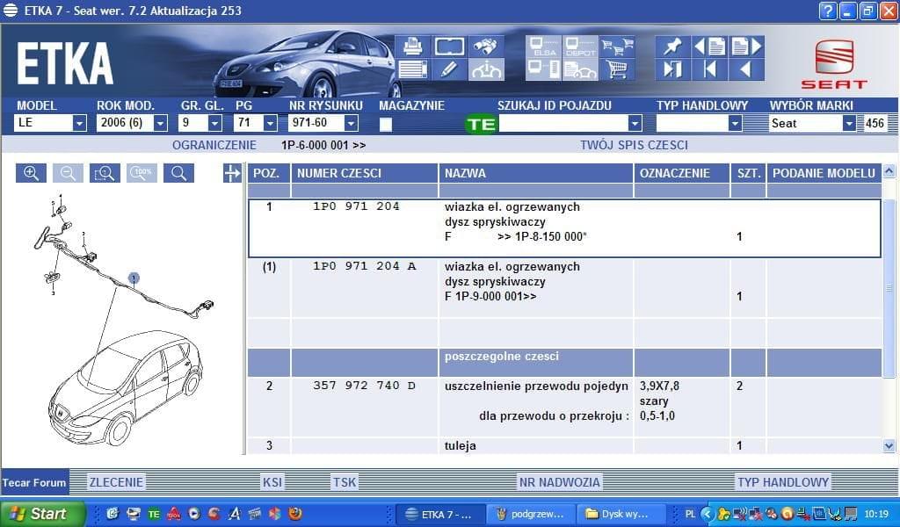This screenshot has height=527, width=900.
Task: Click the computer-to-server connection icon
Action: click(x=543, y=70)
